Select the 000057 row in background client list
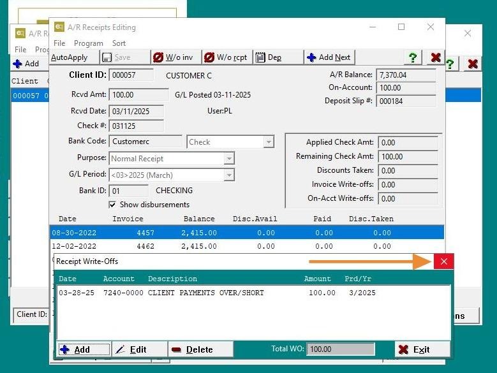 [30, 95]
